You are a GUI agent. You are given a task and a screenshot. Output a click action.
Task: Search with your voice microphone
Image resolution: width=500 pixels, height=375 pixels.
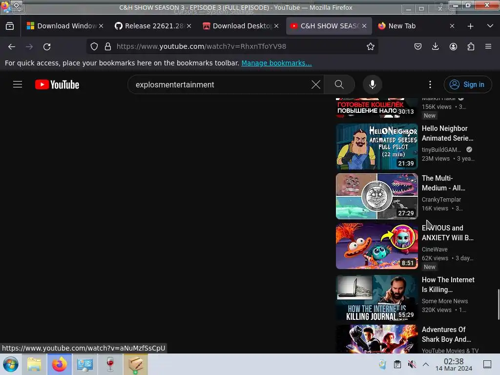pyautogui.click(x=372, y=84)
